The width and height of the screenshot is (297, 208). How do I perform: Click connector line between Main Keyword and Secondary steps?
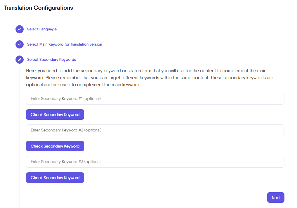tap(20, 52)
